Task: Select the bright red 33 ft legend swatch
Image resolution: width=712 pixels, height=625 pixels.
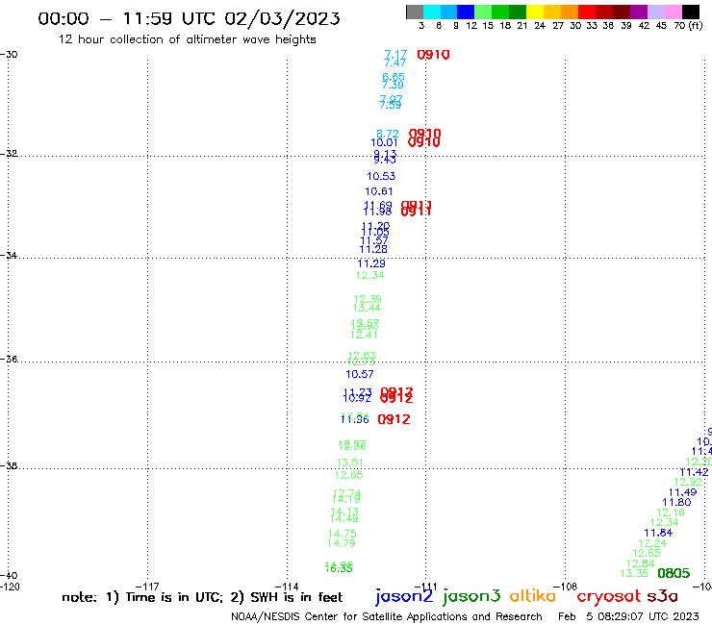Action: pos(587,12)
